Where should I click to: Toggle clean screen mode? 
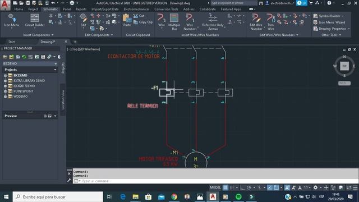click(349, 187)
